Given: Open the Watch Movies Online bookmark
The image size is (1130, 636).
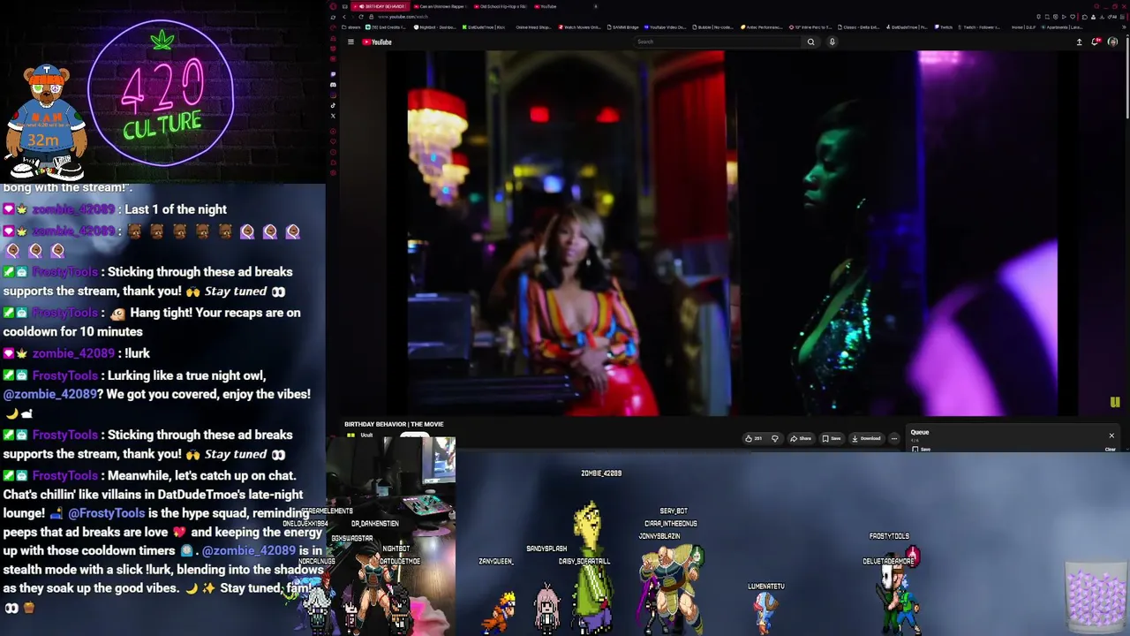Looking at the screenshot, I should click(579, 27).
